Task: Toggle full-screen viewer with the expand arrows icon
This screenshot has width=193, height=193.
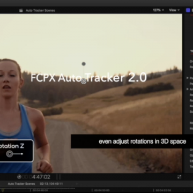Action: coord(179,177)
